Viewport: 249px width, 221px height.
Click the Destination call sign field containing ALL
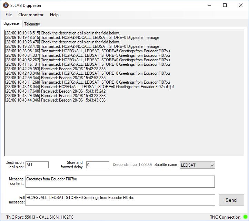(x=37, y=165)
